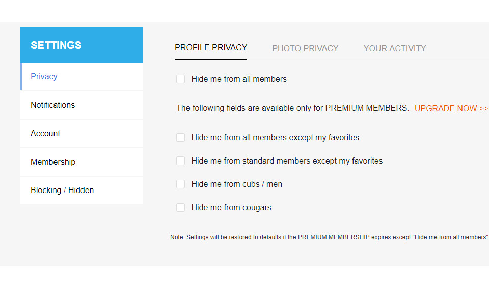Open the Photo Privacy tab
This screenshot has height=285, width=489.
point(305,48)
